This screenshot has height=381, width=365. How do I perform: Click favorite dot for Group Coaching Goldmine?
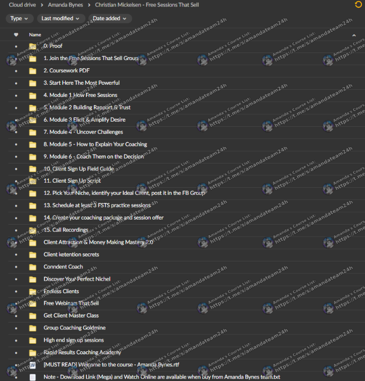coord(16,328)
